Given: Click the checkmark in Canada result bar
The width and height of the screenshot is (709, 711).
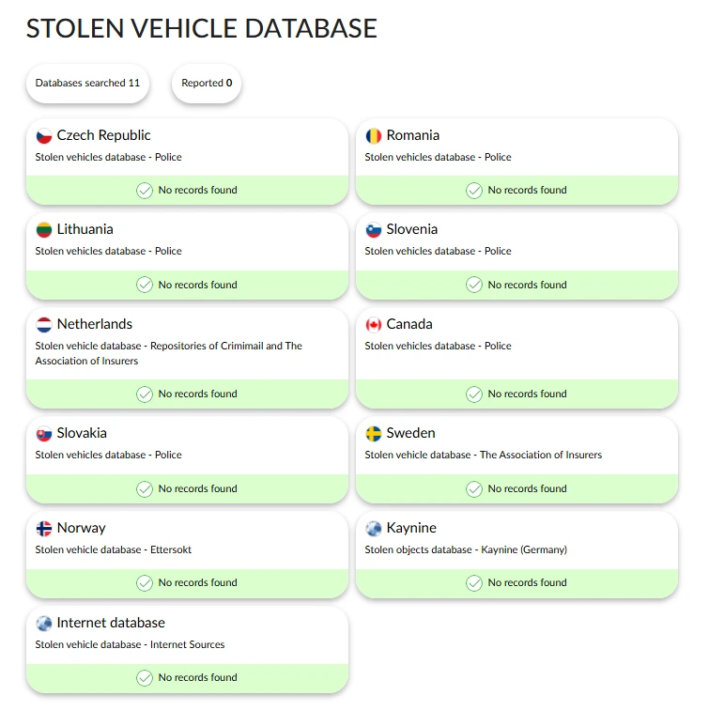Looking at the screenshot, I should tap(474, 394).
